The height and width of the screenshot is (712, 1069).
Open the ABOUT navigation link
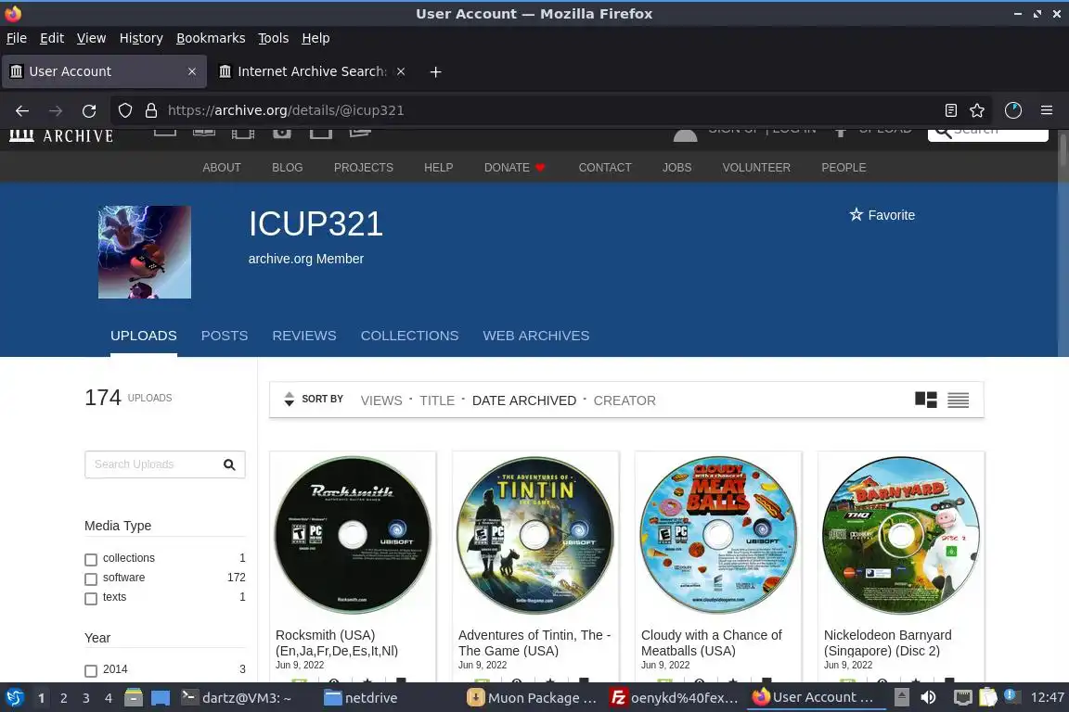pos(222,168)
